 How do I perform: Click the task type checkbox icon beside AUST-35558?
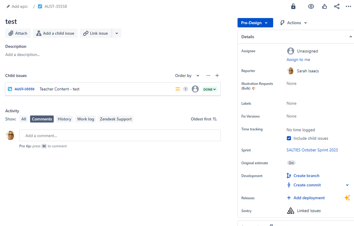40,6
